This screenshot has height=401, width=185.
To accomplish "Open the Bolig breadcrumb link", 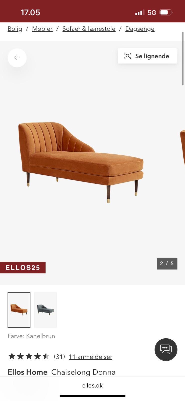I will [15, 29].
